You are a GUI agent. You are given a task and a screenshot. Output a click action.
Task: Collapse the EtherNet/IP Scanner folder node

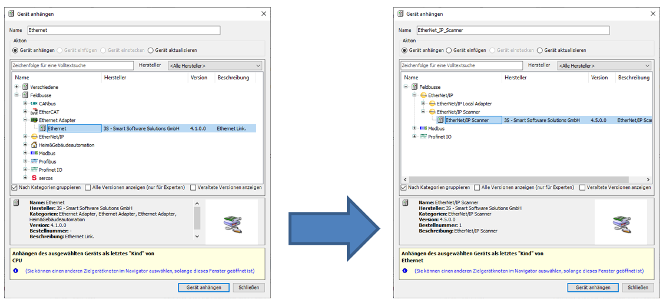point(423,112)
